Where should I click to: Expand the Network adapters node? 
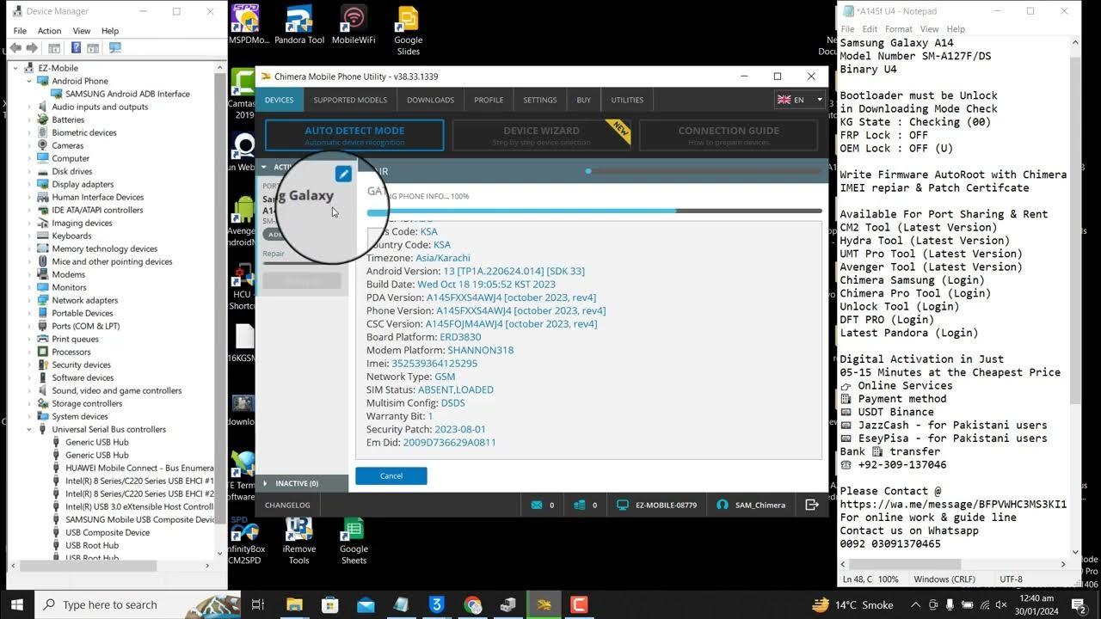28,300
